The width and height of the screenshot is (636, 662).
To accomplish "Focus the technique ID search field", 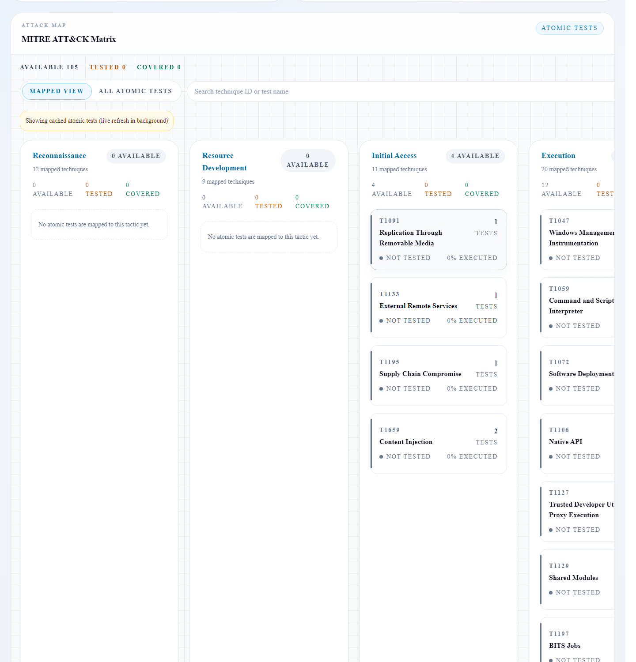I will tap(401, 91).
